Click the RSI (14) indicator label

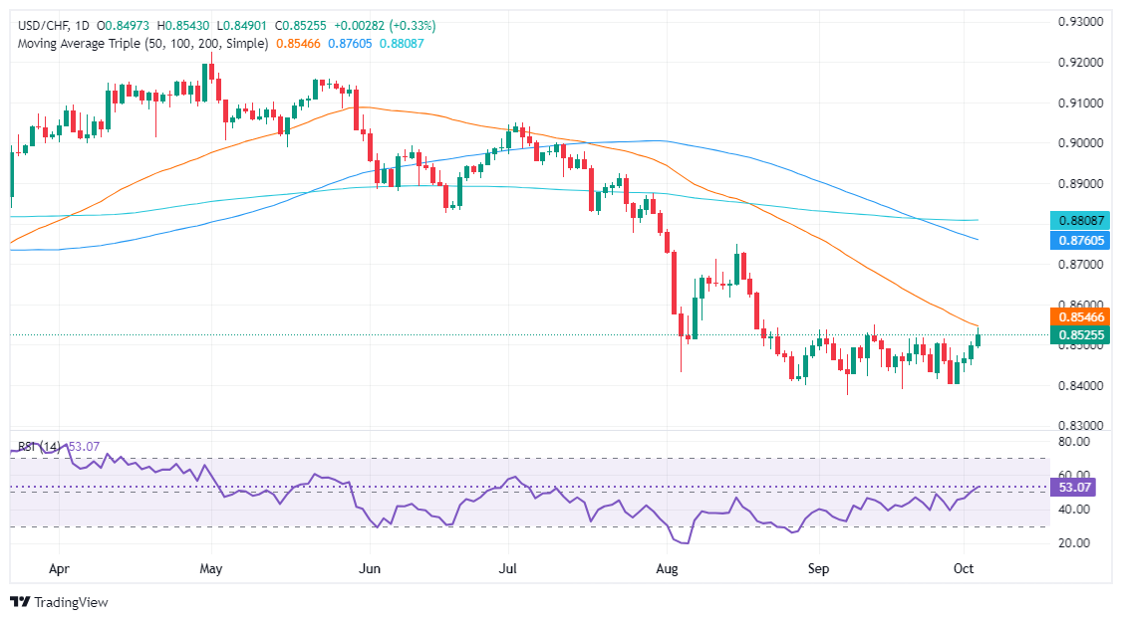(39, 447)
